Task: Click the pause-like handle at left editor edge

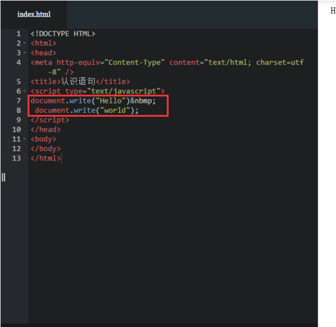Action: click(3, 177)
